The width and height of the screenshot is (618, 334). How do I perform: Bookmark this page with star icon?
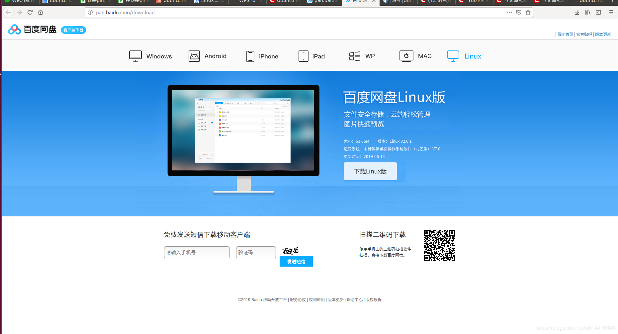(528, 13)
